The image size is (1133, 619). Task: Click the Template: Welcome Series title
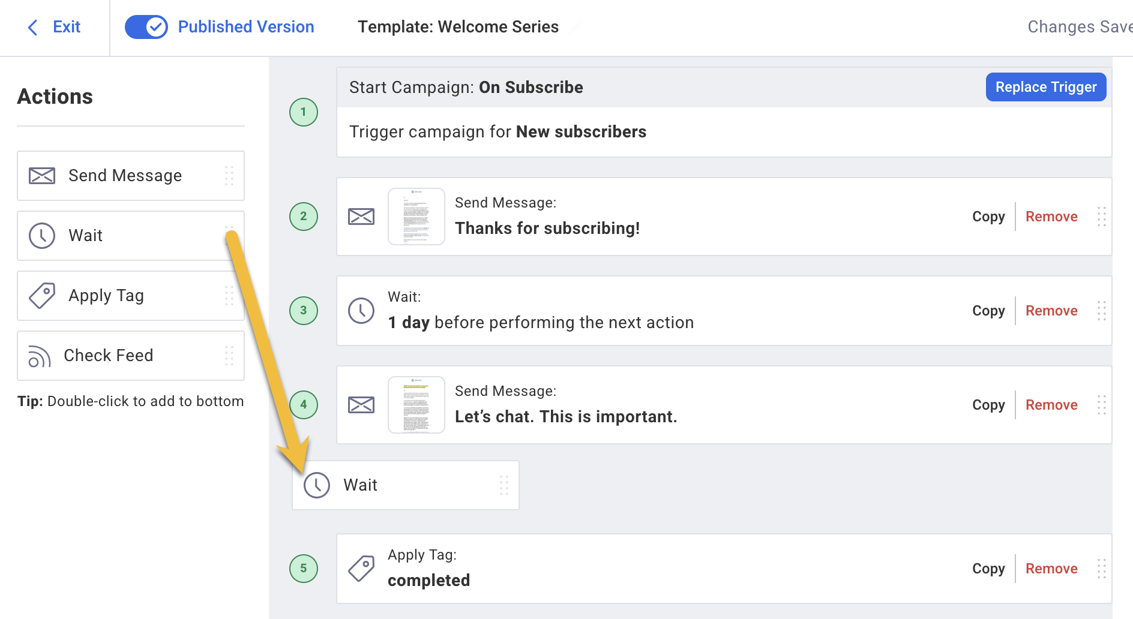[x=458, y=27]
